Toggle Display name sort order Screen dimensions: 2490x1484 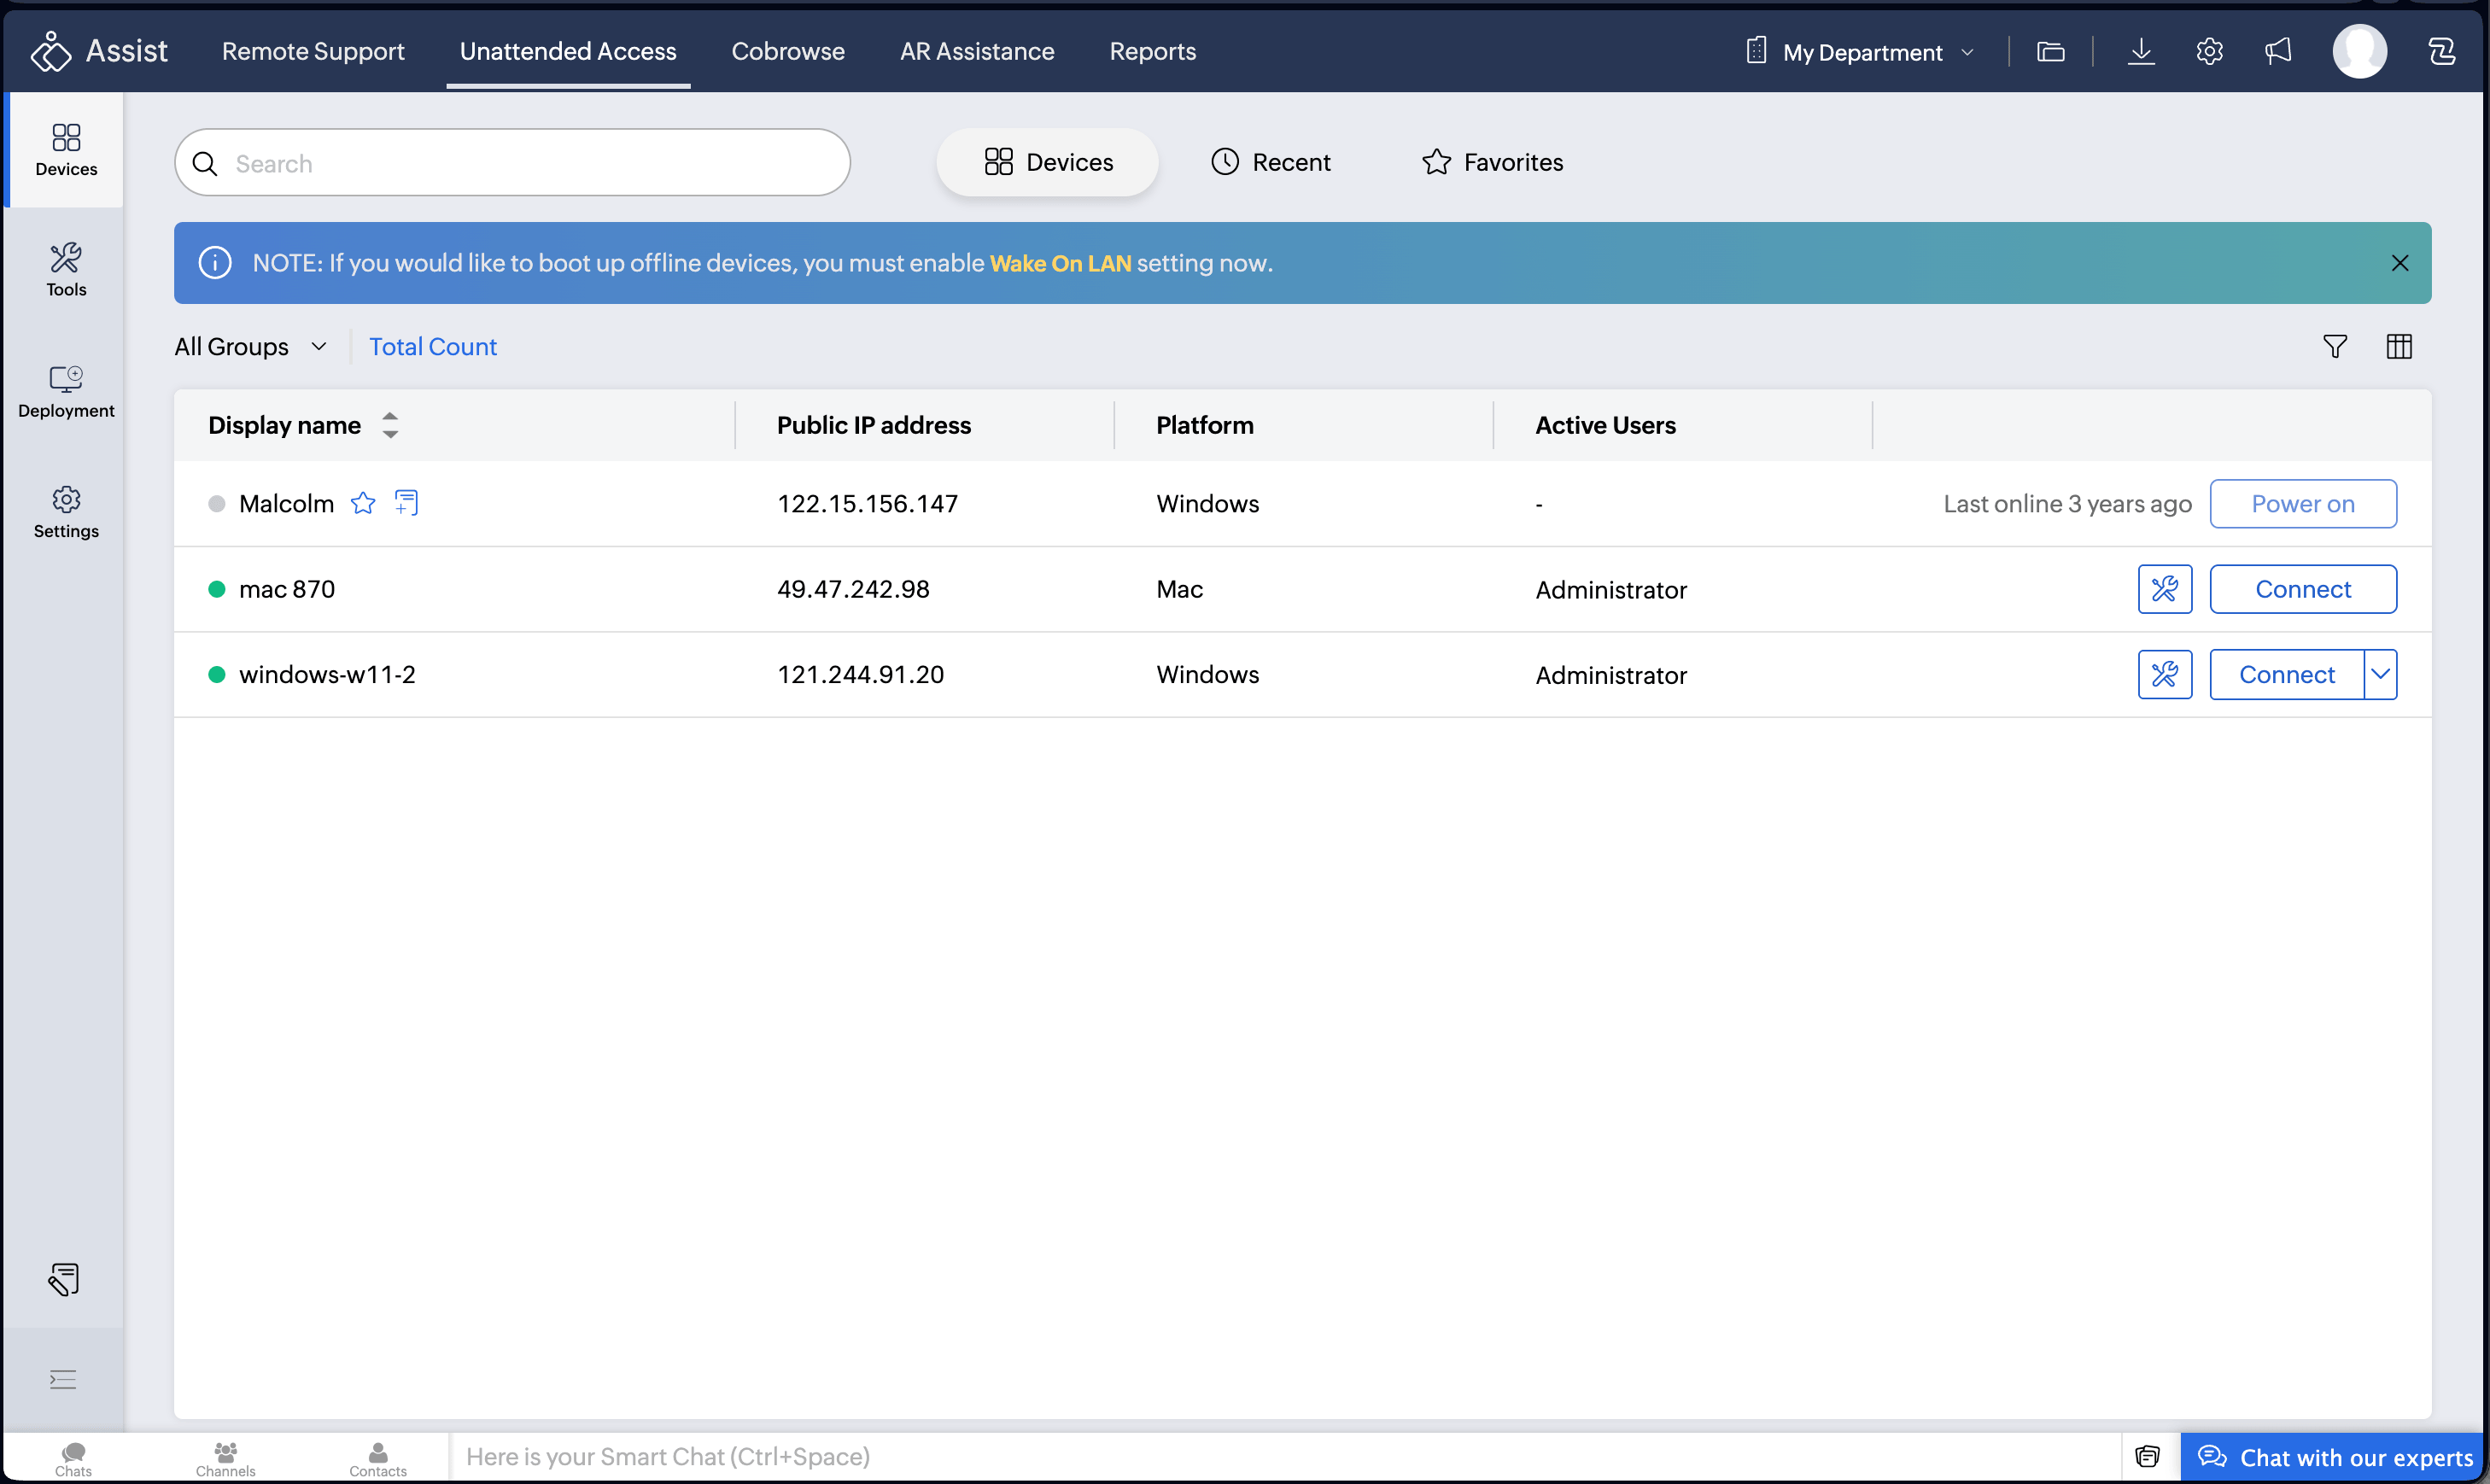click(x=390, y=425)
